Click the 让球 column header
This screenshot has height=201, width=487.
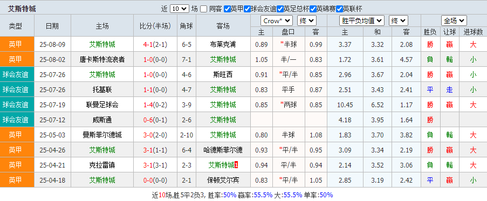point(449,32)
